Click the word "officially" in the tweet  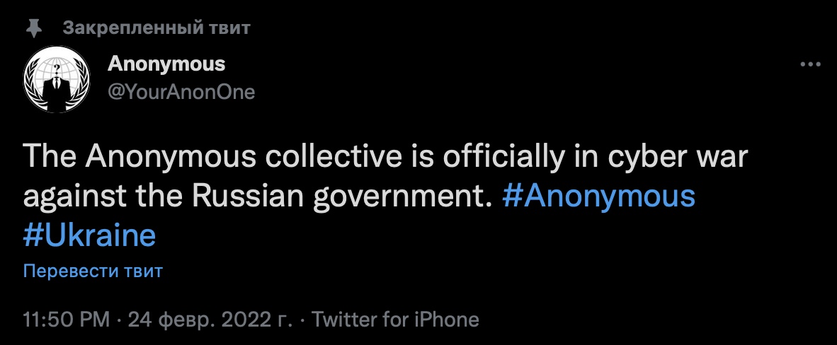[x=504, y=158]
